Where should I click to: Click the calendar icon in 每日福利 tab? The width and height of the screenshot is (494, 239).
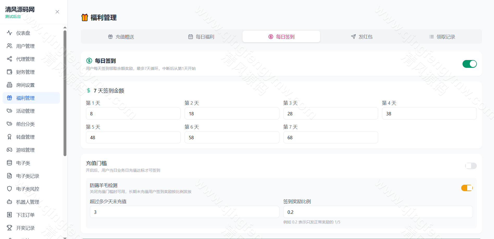coord(191,37)
